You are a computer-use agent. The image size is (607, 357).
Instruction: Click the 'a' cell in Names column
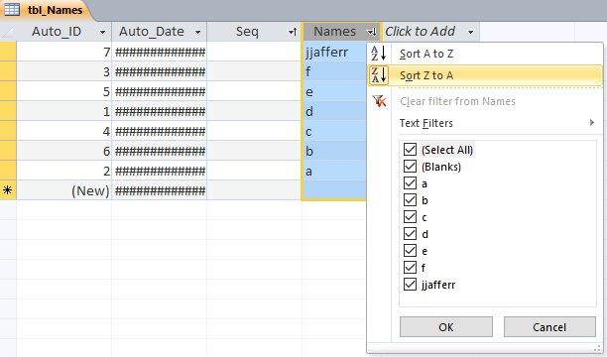pos(334,171)
